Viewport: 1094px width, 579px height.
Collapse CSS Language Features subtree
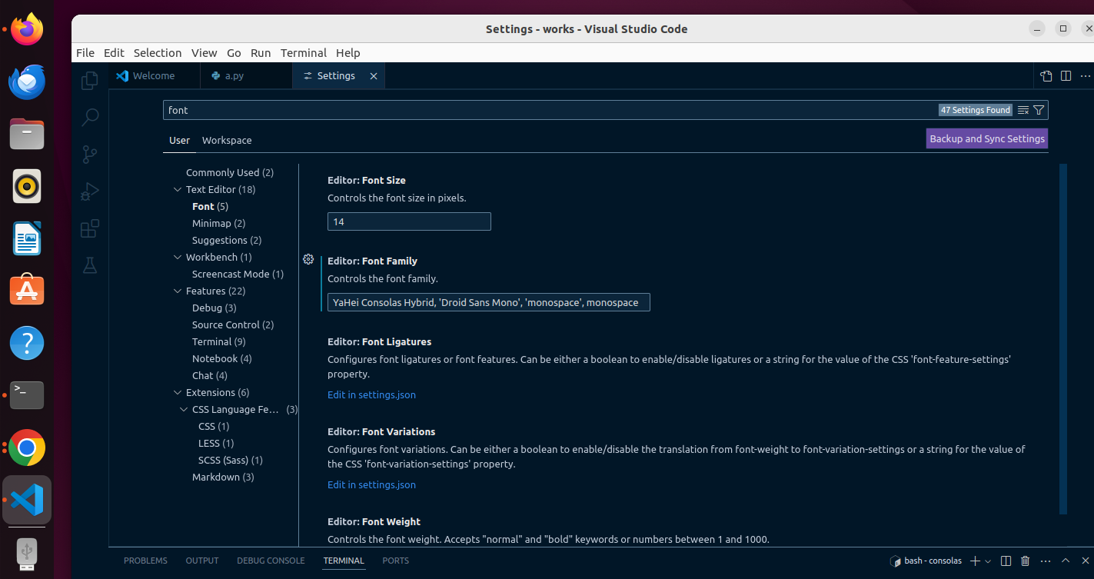pyautogui.click(x=185, y=410)
